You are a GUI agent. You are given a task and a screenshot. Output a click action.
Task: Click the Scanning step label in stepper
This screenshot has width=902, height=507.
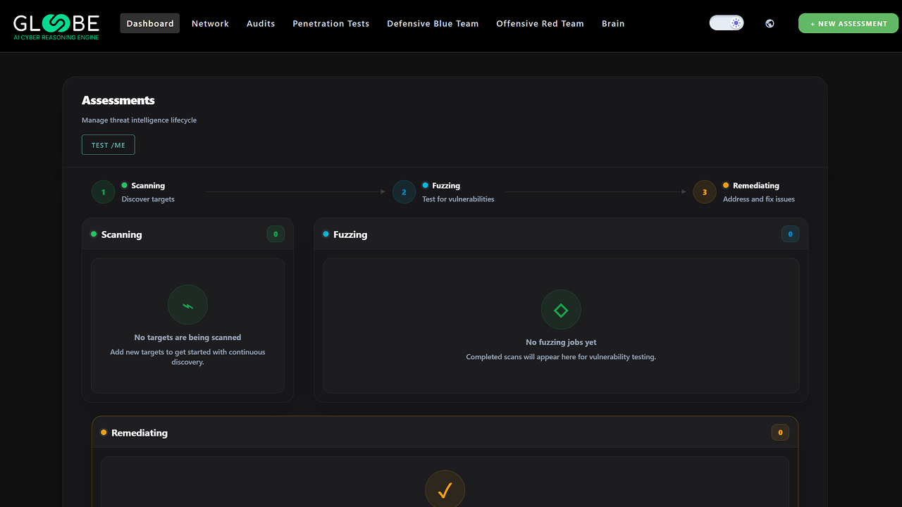[148, 186]
